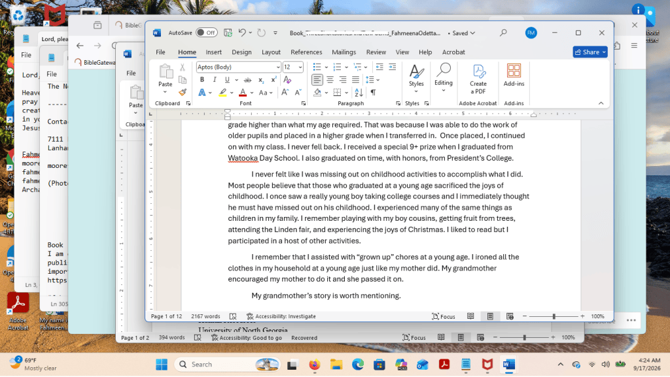Apply the yellow text highlight color
The height and width of the screenshot is (377, 670).
pos(222,93)
